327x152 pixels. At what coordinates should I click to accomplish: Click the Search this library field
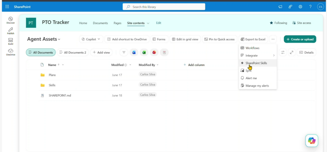click(x=164, y=7)
